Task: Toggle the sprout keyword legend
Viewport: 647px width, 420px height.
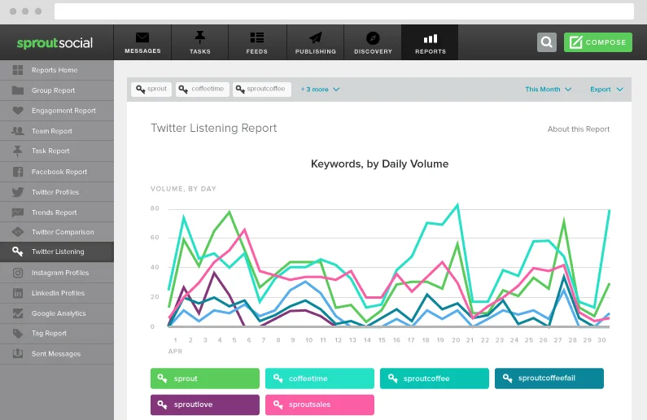Action: [205, 378]
